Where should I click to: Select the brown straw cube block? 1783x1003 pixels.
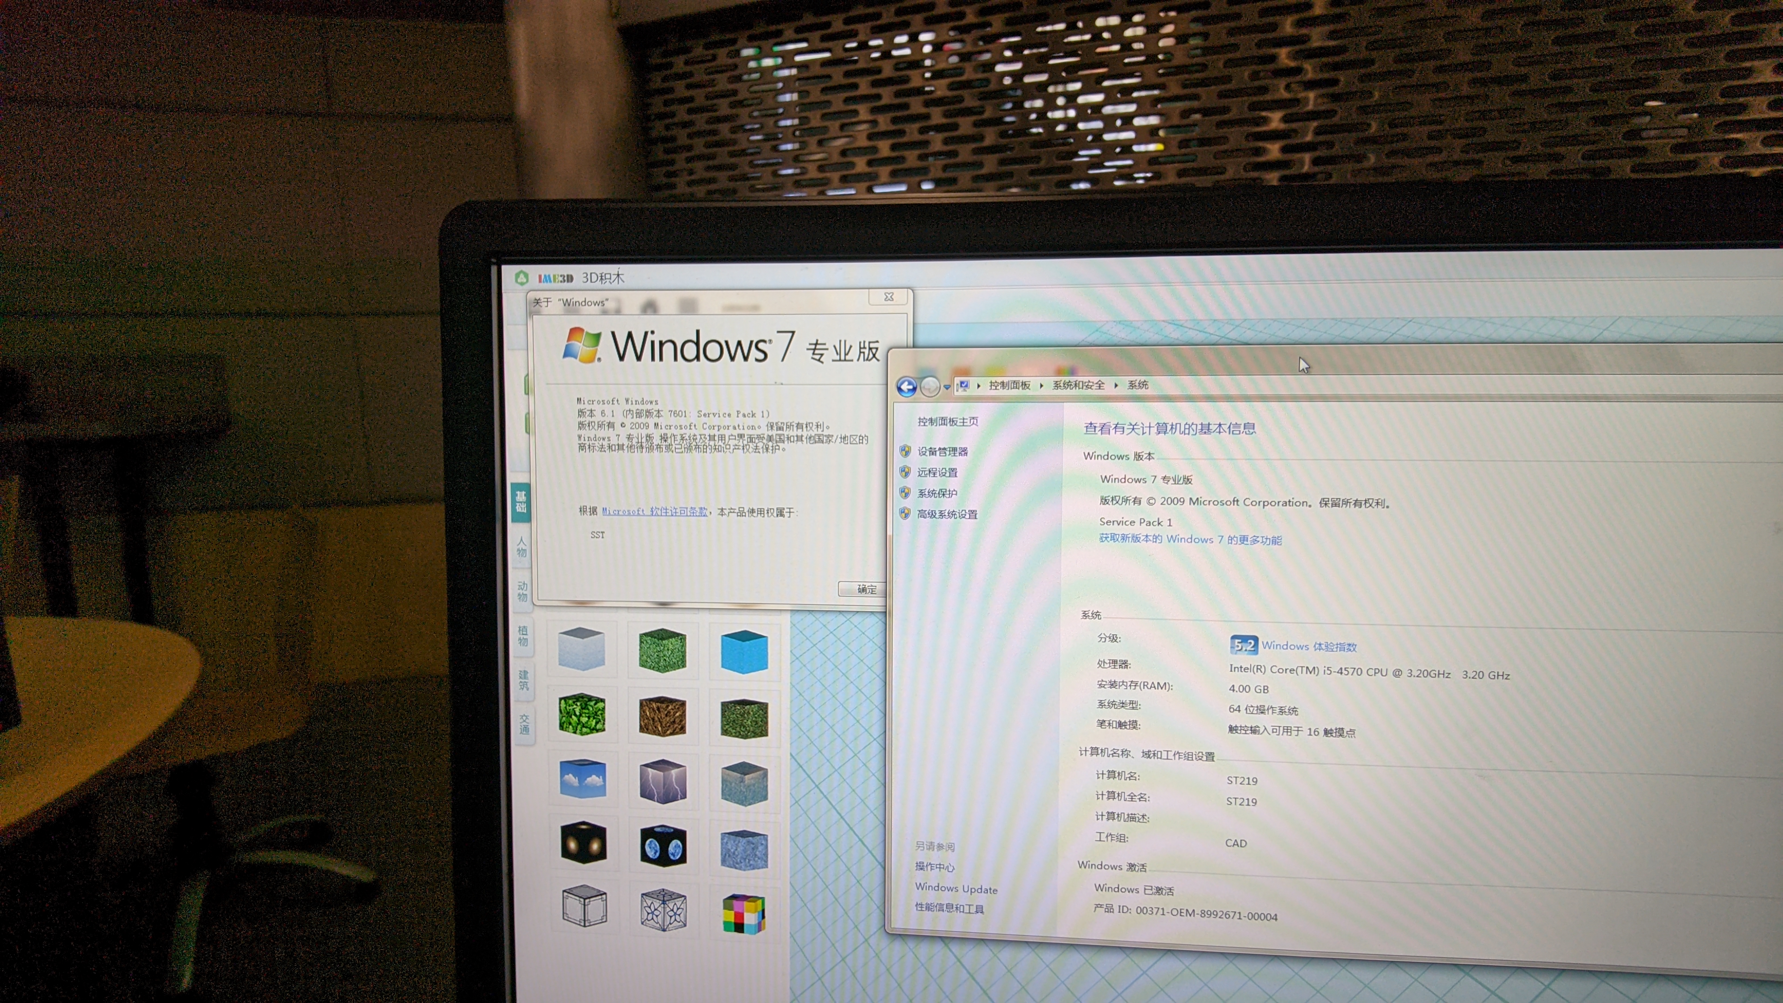662,716
